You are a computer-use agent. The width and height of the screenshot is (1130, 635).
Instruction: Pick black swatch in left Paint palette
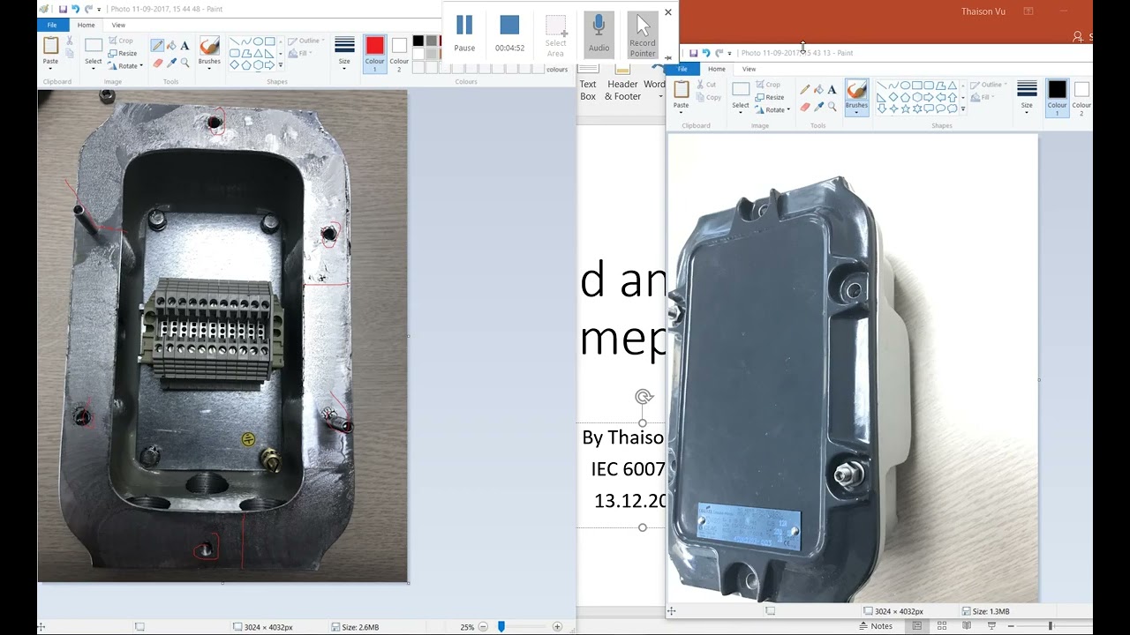(418, 41)
